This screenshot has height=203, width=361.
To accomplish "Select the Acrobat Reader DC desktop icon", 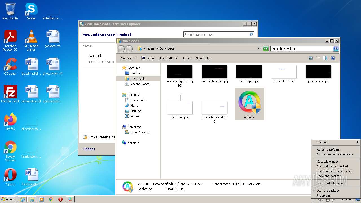I will pos(10,40).
